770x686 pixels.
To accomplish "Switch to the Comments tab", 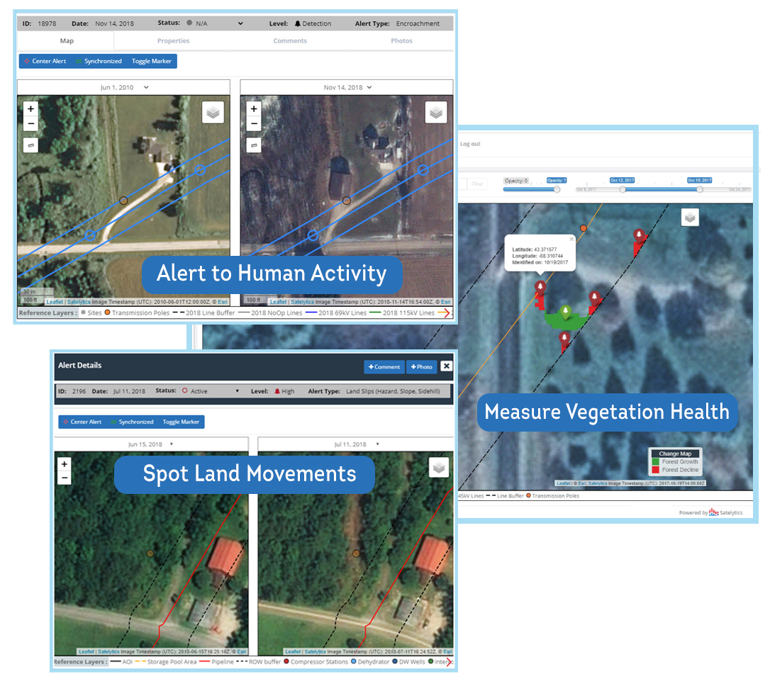I will tap(290, 40).
